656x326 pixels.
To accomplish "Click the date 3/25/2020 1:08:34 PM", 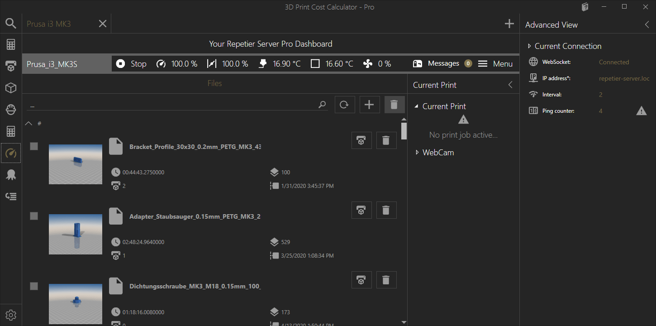I will pyautogui.click(x=308, y=256).
